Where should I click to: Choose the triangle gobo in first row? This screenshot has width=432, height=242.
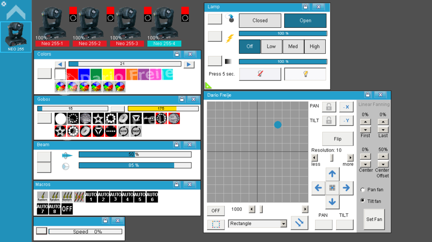[136, 119]
